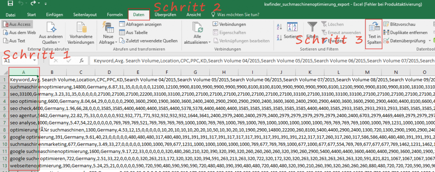The height and width of the screenshot is (172, 435).
Task: Click Löschen filter option
Action: (333, 24)
